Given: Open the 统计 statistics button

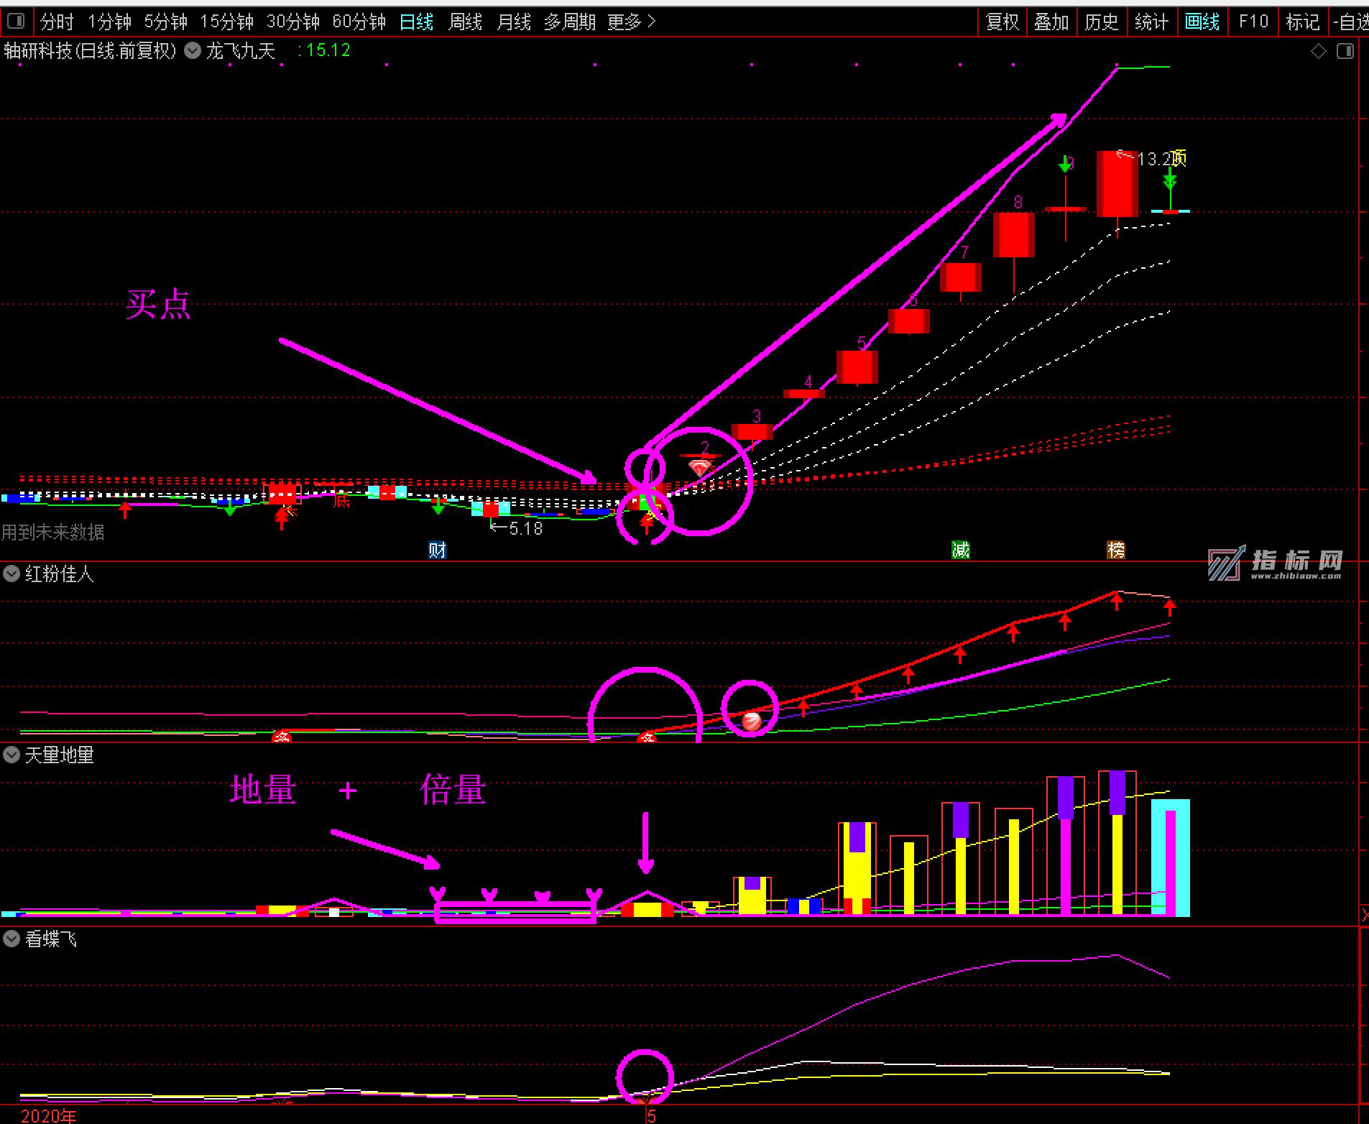Looking at the screenshot, I should [x=1151, y=22].
